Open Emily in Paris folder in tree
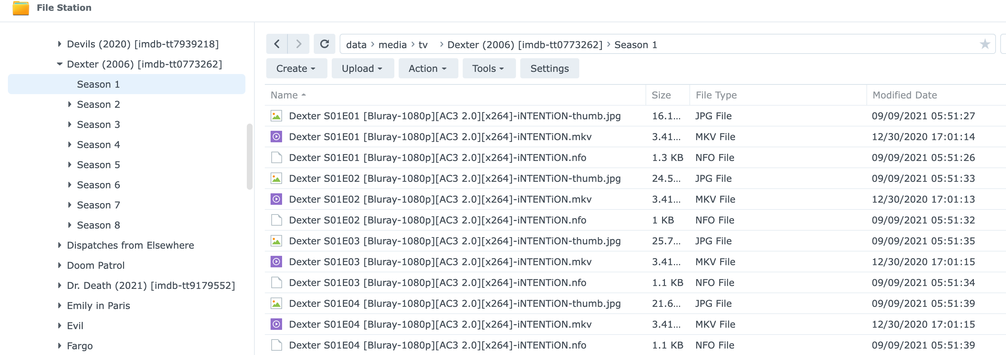The height and width of the screenshot is (355, 1006). click(99, 305)
